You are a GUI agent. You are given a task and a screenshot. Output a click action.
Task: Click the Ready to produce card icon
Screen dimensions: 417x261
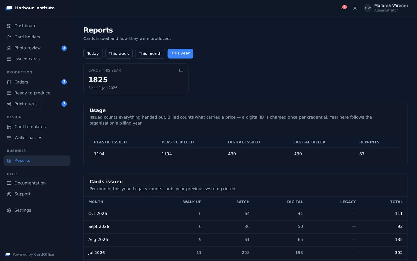pyautogui.click(x=9, y=93)
